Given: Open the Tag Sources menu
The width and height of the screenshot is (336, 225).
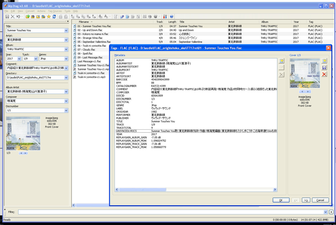Looking at the screenshot, I should (x=55, y=11).
